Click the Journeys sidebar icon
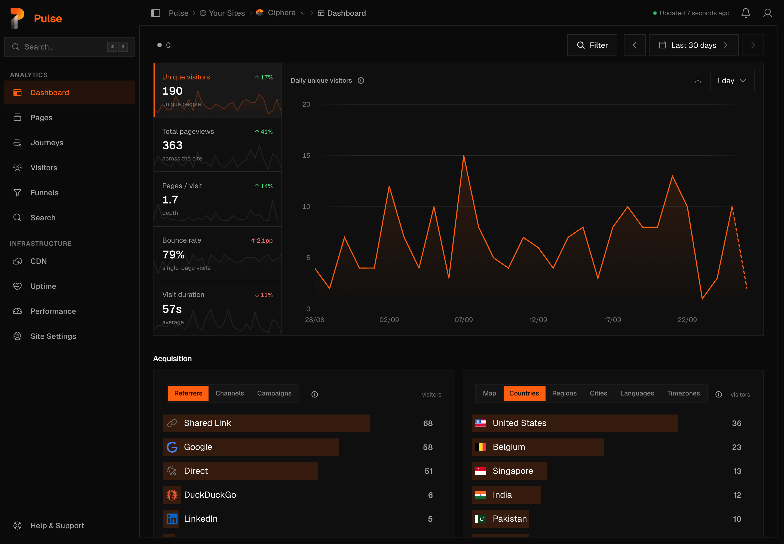The height and width of the screenshot is (544, 784). [17, 143]
